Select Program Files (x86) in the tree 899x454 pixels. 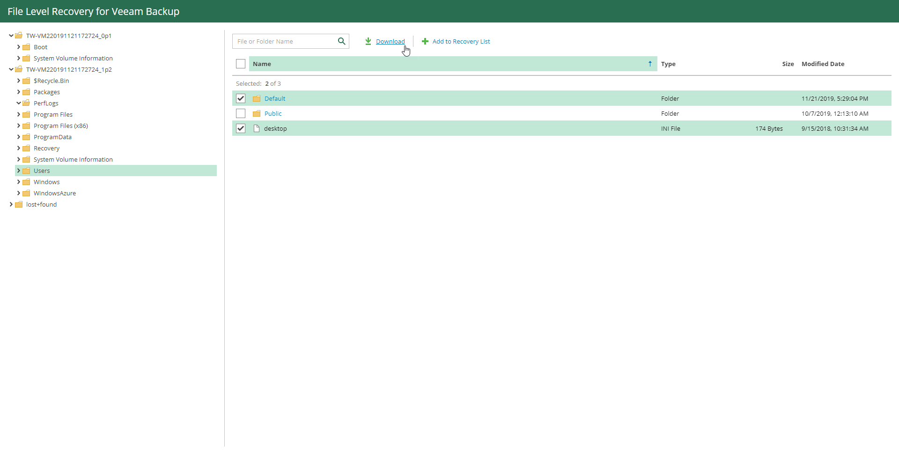click(61, 126)
